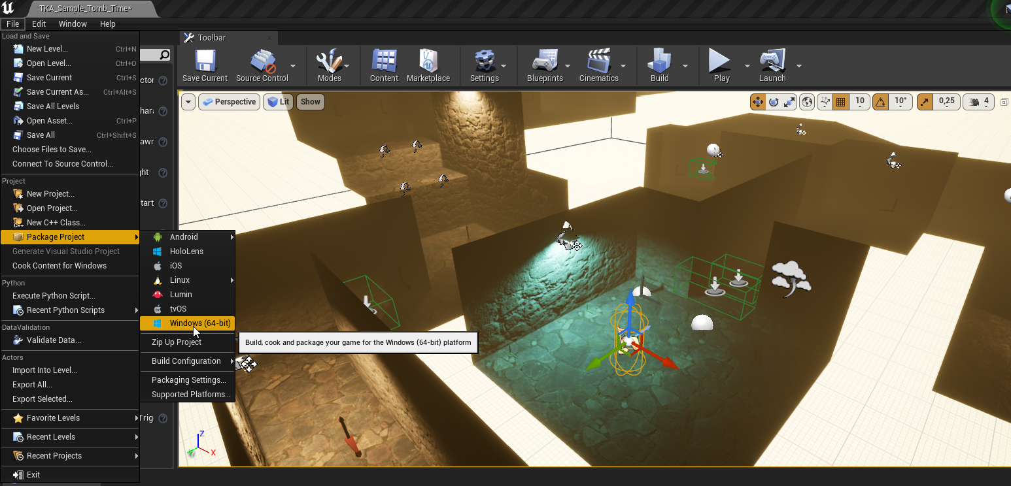
Task: Open the scale snap value dropdown
Action: tap(946, 101)
